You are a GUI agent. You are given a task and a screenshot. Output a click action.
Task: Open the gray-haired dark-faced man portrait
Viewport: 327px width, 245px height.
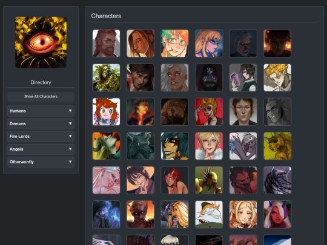click(243, 44)
